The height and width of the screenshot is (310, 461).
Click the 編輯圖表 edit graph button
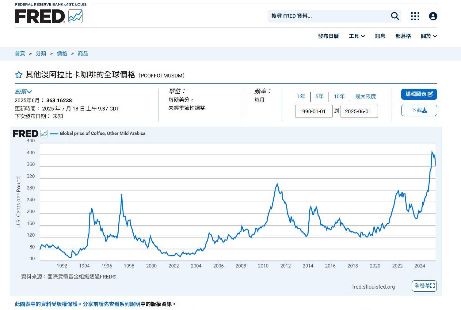coord(419,94)
